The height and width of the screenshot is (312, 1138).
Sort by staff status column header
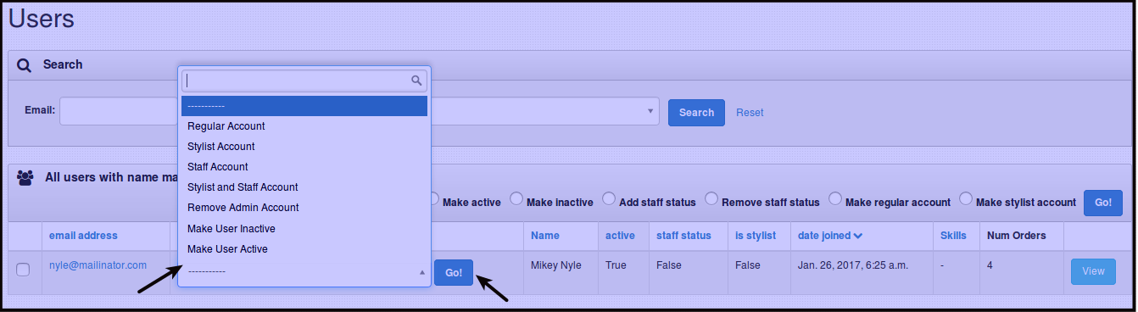pos(683,236)
